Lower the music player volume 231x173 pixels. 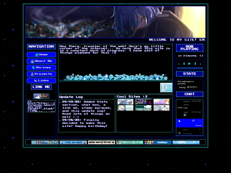point(179,64)
